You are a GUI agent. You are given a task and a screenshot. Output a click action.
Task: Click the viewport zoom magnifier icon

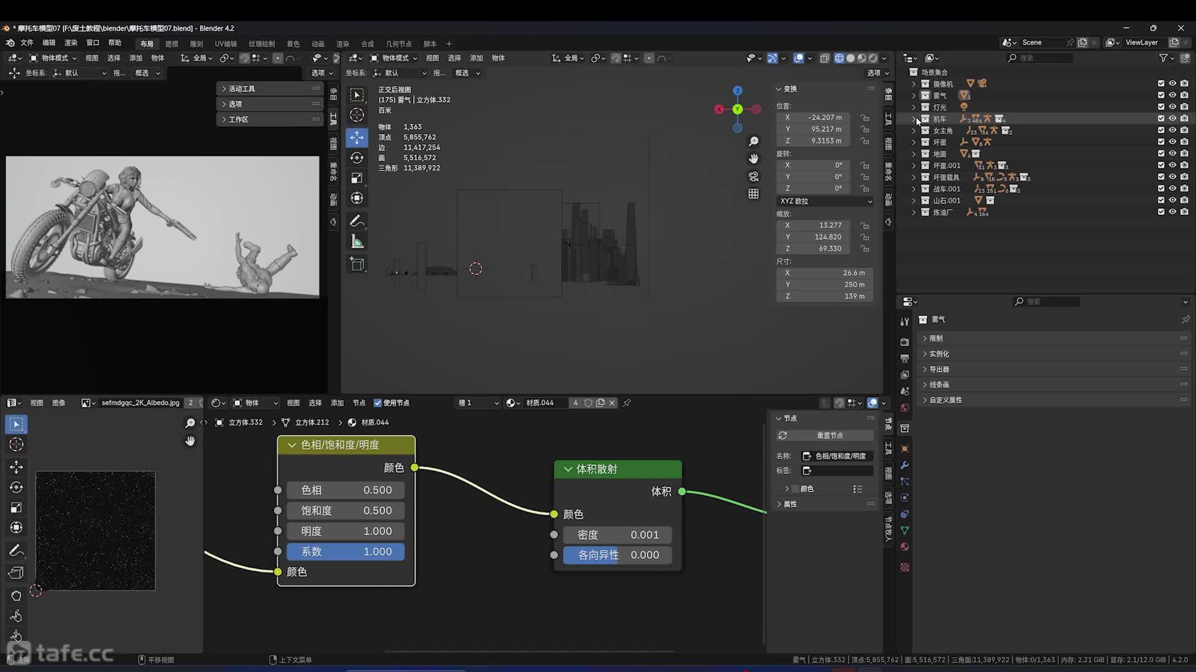coord(754,142)
